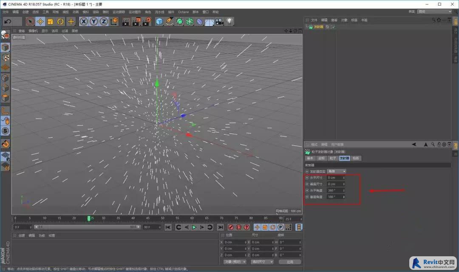Click the 水平角度 field stepper arrows
This screenshot has width=459, height=272.
pyautogui.click(x=344, y=190)
